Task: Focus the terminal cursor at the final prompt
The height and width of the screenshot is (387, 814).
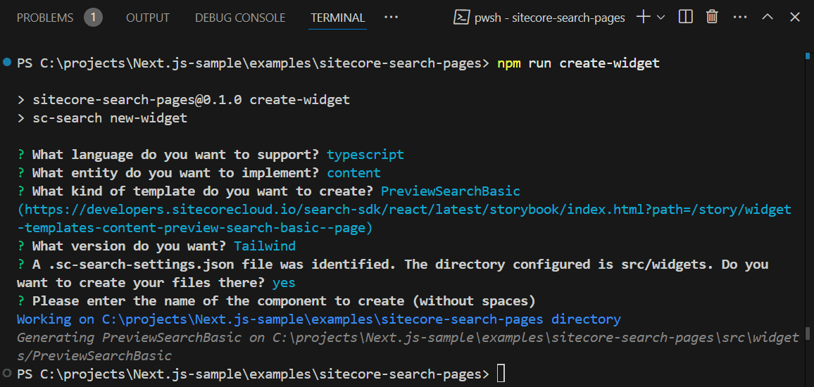Action: point(501,373)
